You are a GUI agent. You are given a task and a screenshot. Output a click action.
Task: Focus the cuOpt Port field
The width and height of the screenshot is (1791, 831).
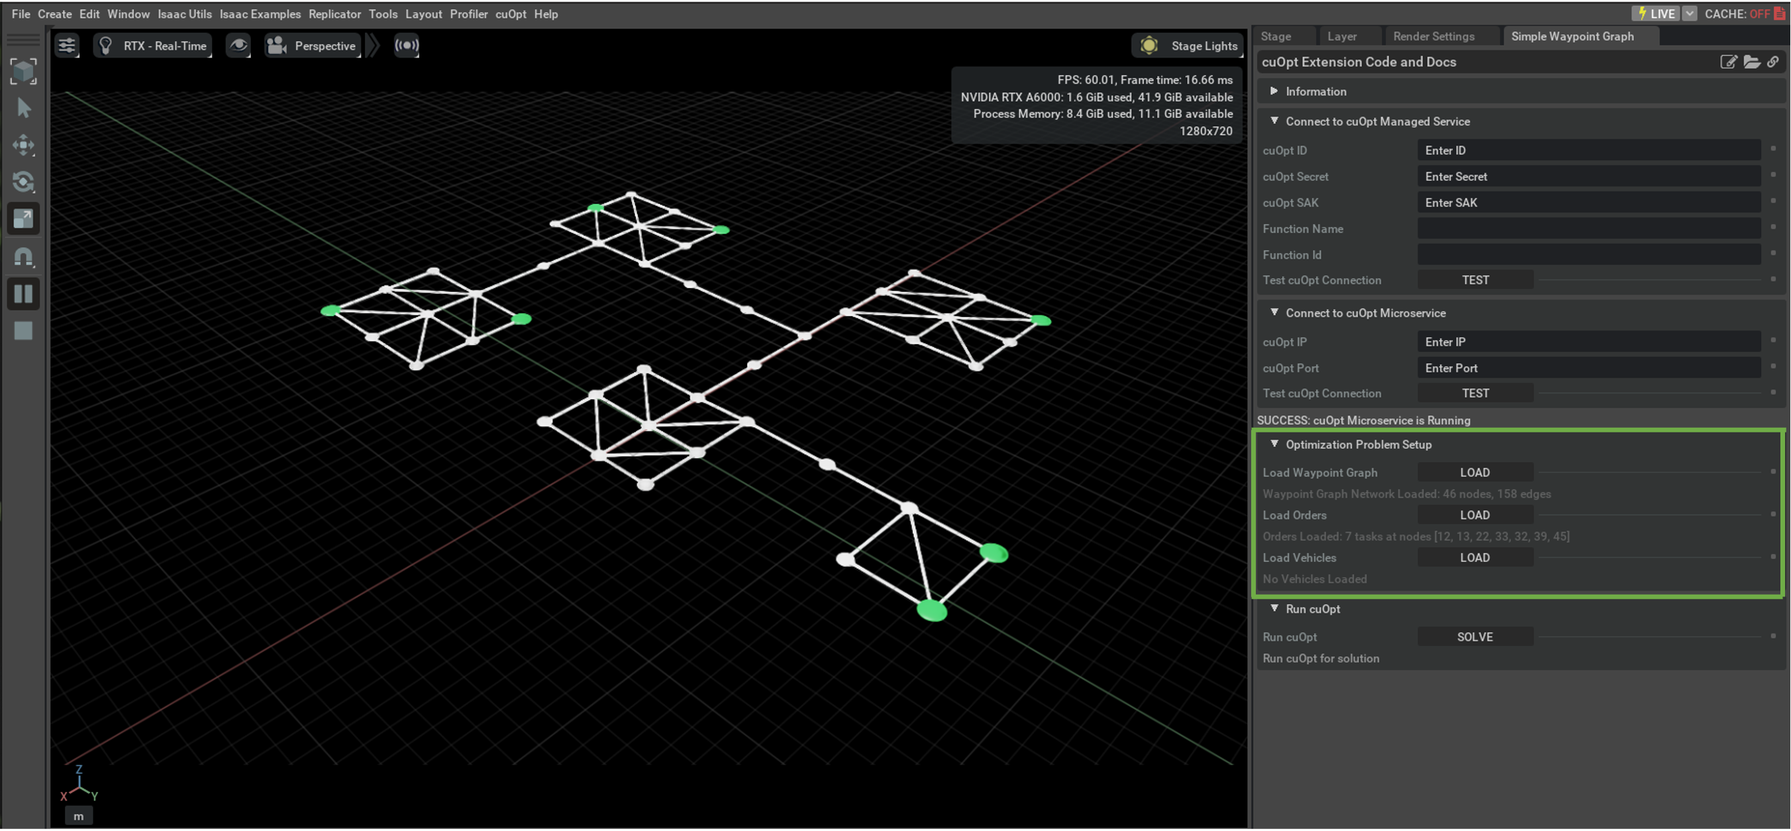click(1589, 368)
